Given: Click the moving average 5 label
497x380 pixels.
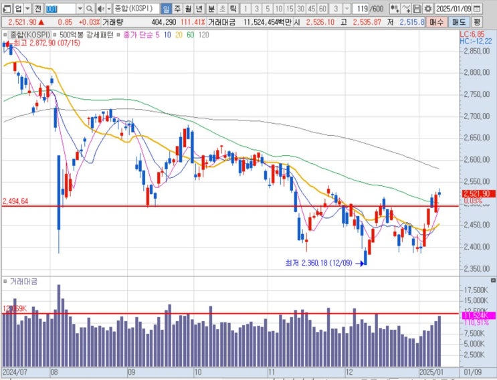Looking at the screenshot, I should click(x=157, y=35).
